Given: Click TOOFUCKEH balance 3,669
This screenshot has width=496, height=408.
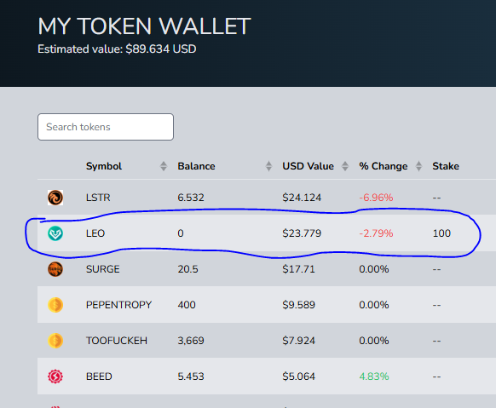Looking at the screenshot, I should pyautogui.click(x=191, y=341).
